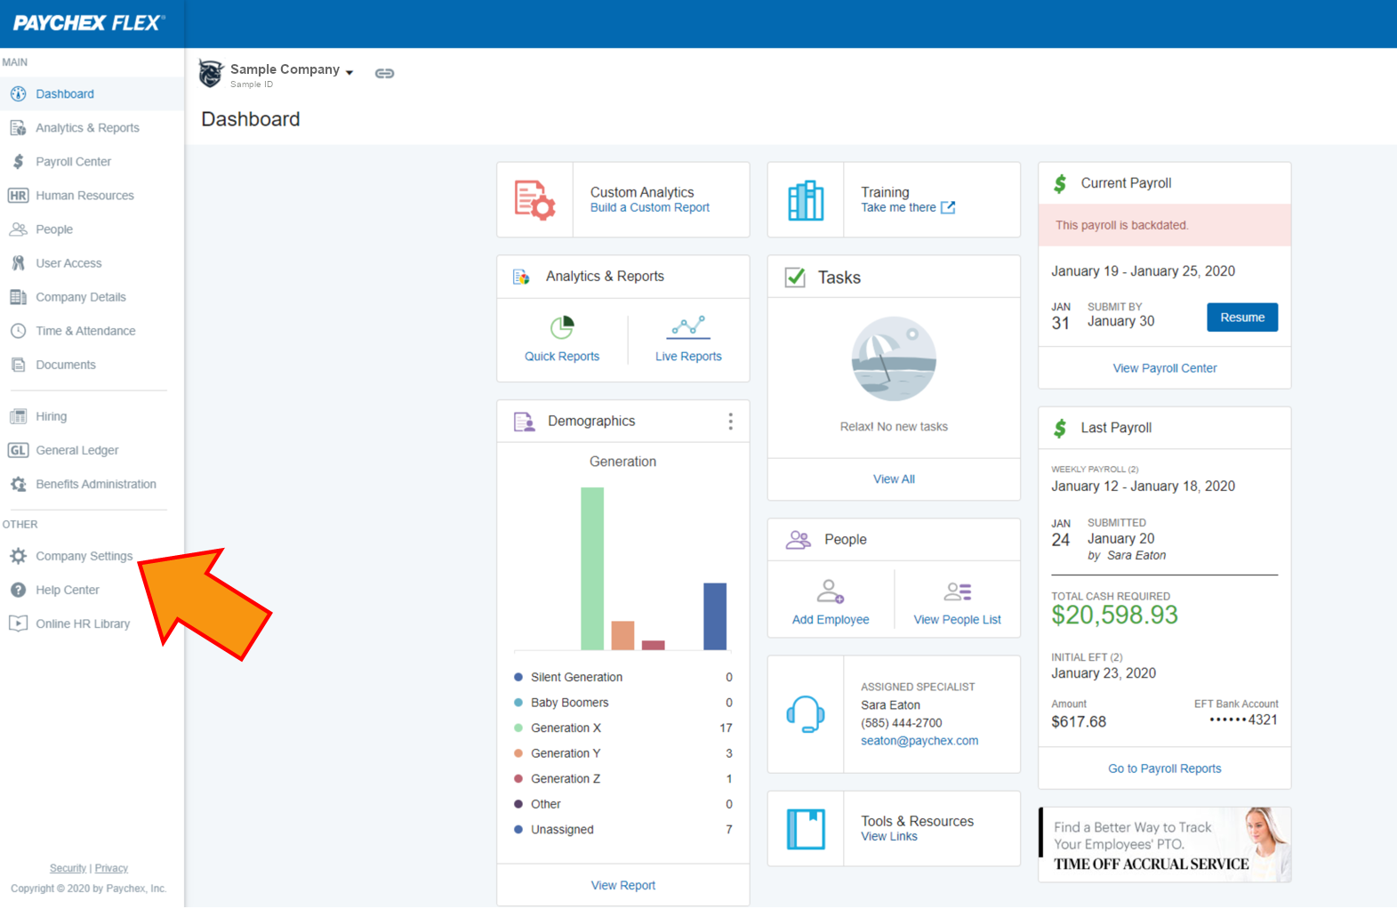The height and width of the screenshot is (909, 1397).
Task: Click the Quick Reports link text
Action: pyautogui.click(x=562, y=357)
